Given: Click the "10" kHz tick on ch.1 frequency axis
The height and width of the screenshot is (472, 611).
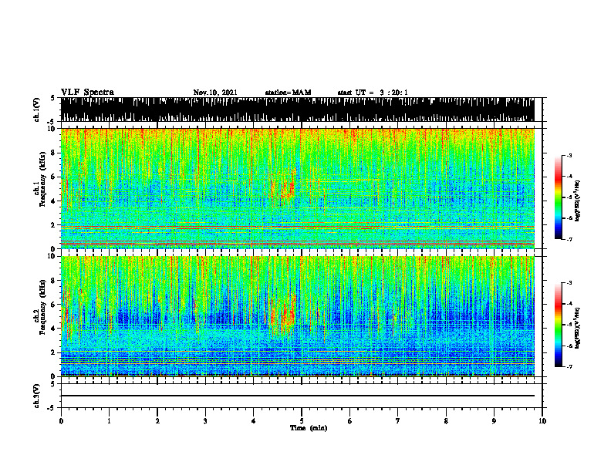Looking at the screenshot, I should [52, 129].
